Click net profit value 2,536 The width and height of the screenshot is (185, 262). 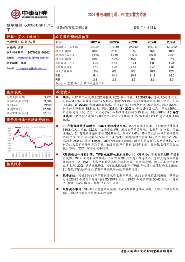(133, 55)
